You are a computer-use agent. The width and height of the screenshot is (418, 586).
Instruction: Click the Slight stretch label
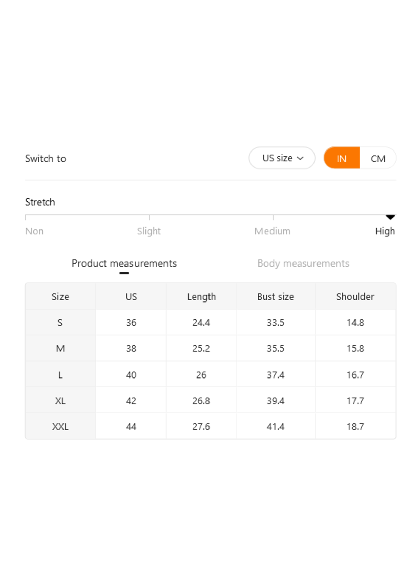[x=149, y=231]
